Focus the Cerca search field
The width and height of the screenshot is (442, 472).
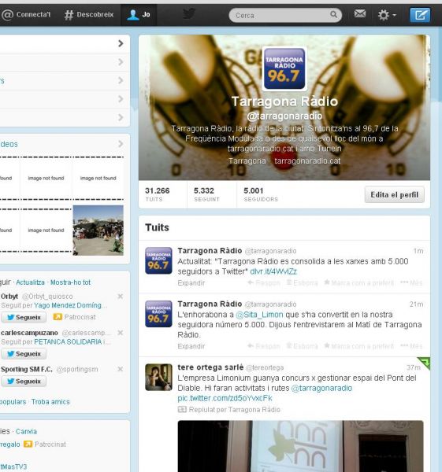285,15
